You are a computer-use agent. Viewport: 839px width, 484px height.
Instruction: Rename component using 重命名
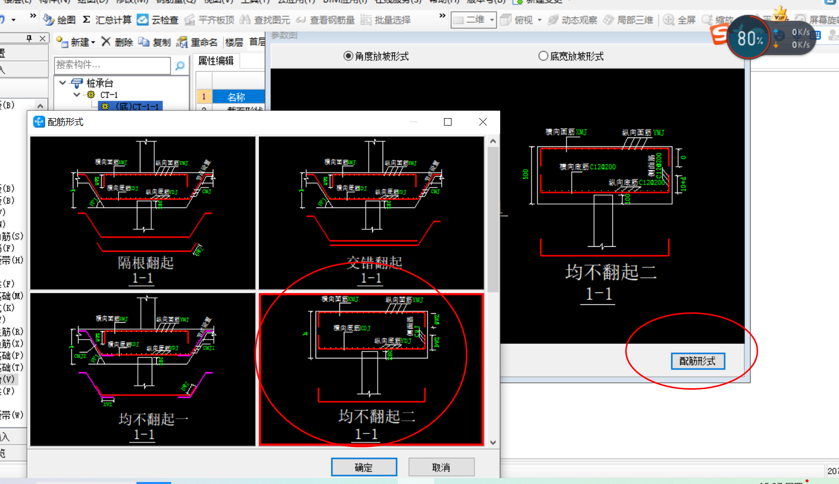(196, 42)
